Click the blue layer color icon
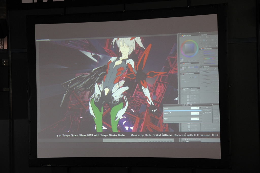Screen dimensions: 260x173 [195, 77]
